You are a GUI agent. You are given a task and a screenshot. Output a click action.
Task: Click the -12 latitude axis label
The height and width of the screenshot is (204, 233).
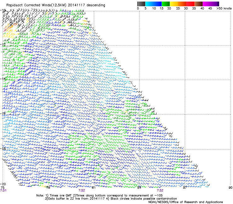(3, 45)
